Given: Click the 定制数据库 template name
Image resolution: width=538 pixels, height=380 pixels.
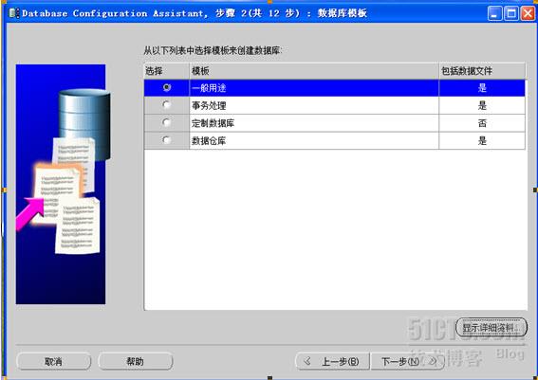Looking at the screenshot, I should pyautogui.click(x=213, y=123).
